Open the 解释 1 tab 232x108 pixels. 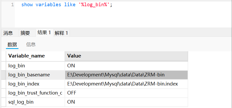61,33
